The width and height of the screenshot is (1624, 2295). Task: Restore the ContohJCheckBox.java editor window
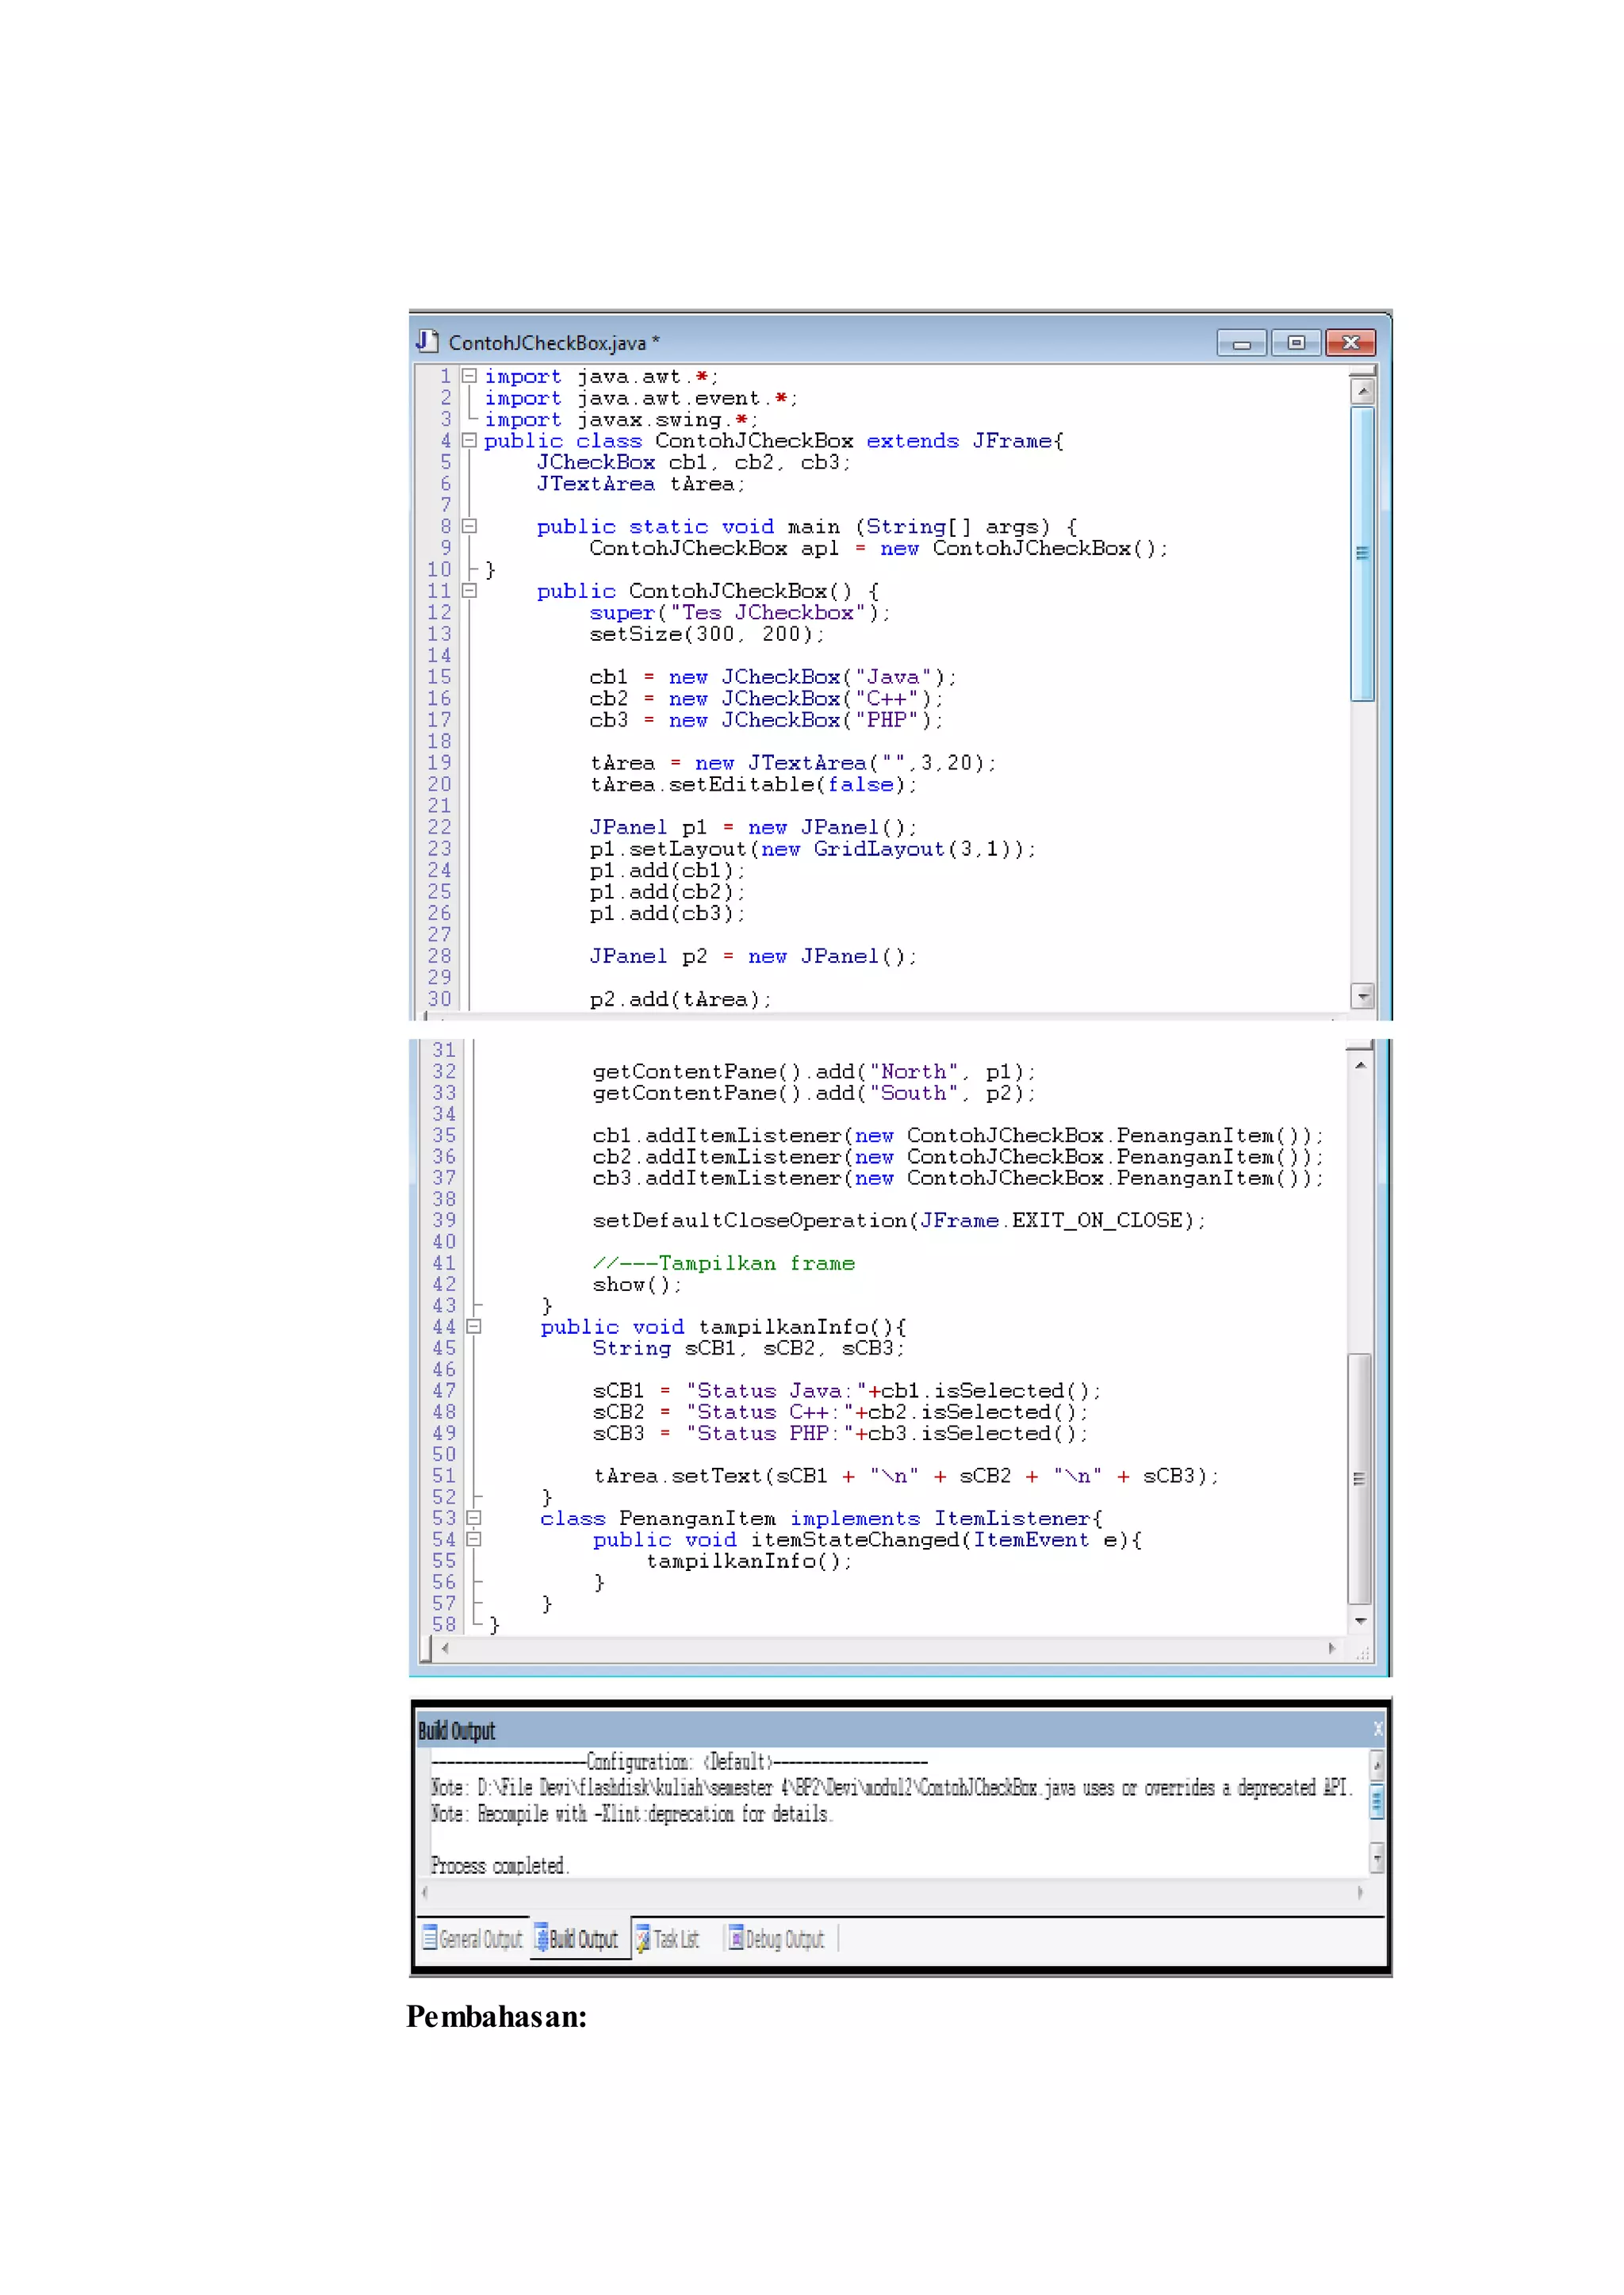(x=1296, y=343)
